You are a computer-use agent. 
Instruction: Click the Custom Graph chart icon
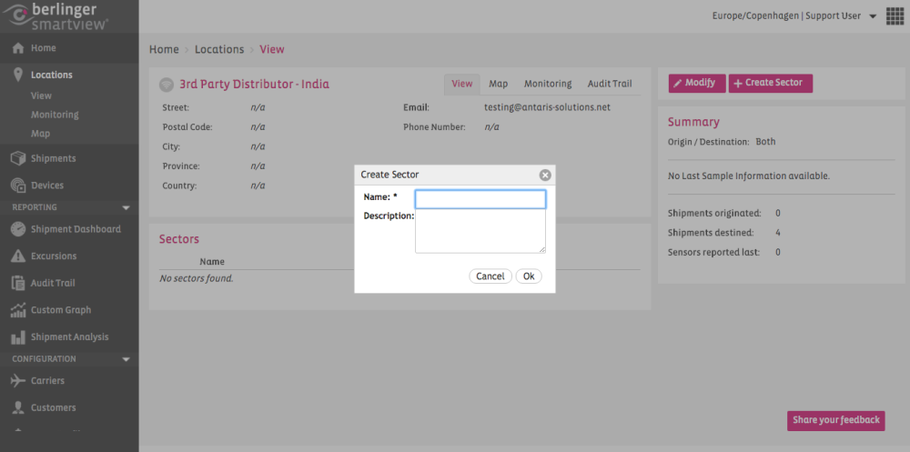coord(18,310)
